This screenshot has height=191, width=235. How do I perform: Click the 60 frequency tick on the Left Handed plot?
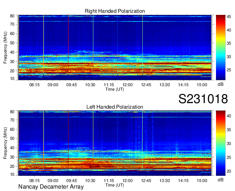click(x=12, y=129)
